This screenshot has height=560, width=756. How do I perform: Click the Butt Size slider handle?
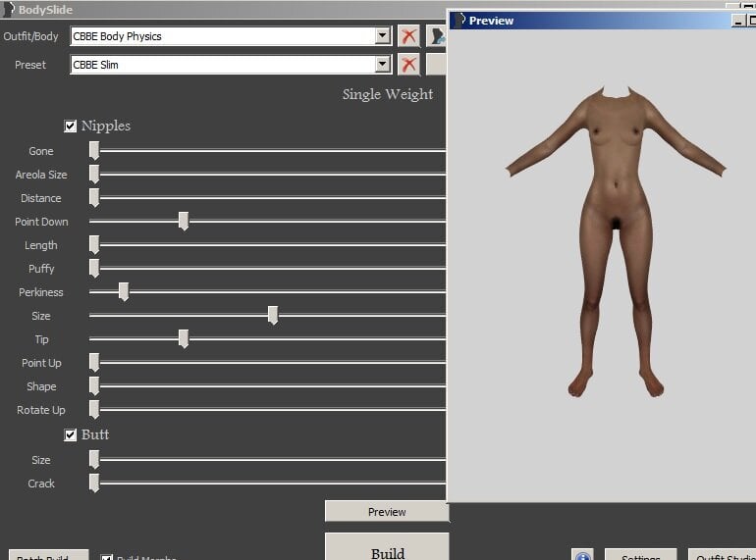[94, 460]
